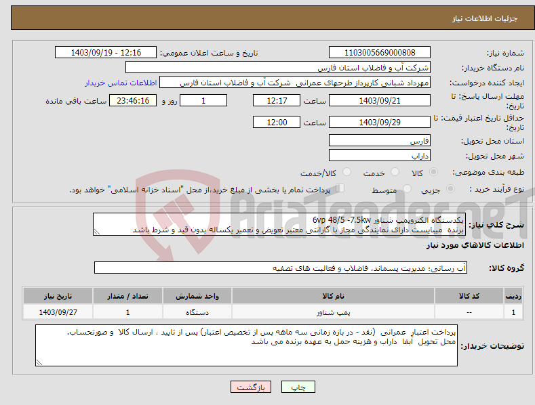Click the توضیحات خریدار notes textarea
535x405 pixels.
point(246,345)
